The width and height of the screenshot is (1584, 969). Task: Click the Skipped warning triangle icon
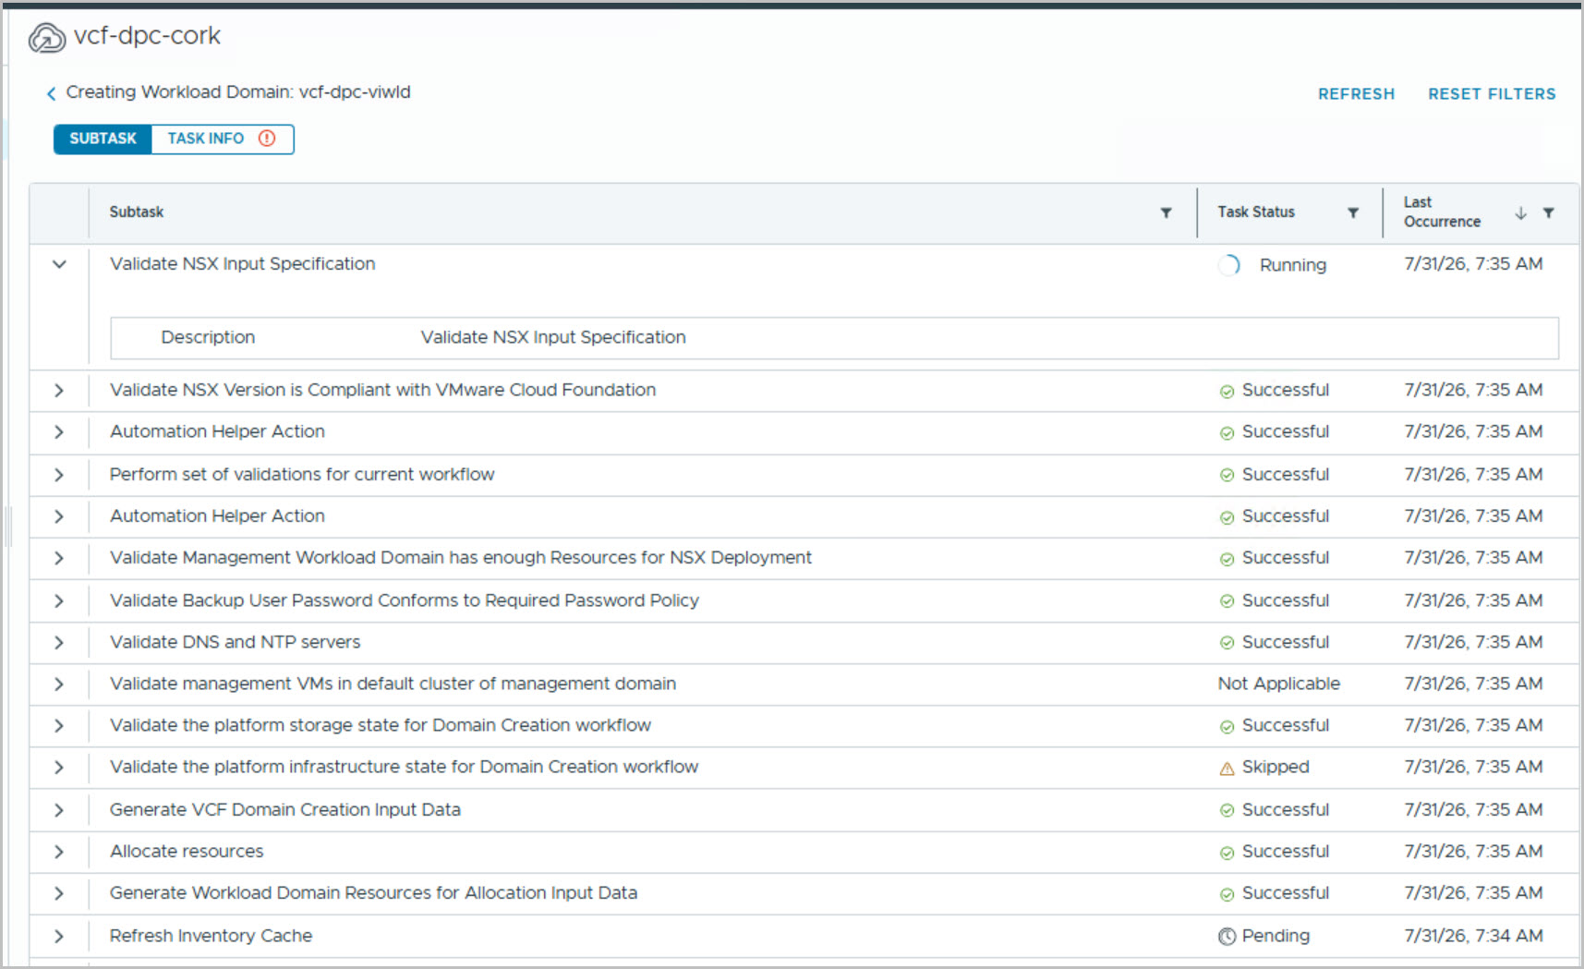(x=1227, y=769)
